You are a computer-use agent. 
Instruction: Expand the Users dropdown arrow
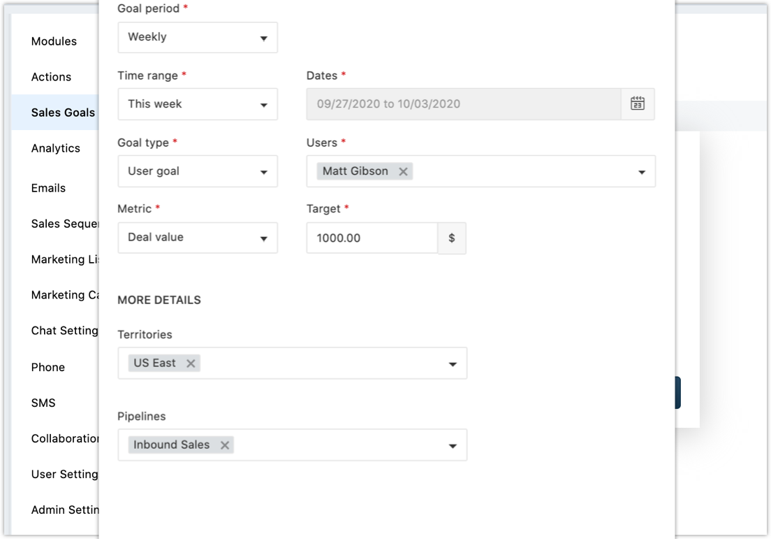641,172
